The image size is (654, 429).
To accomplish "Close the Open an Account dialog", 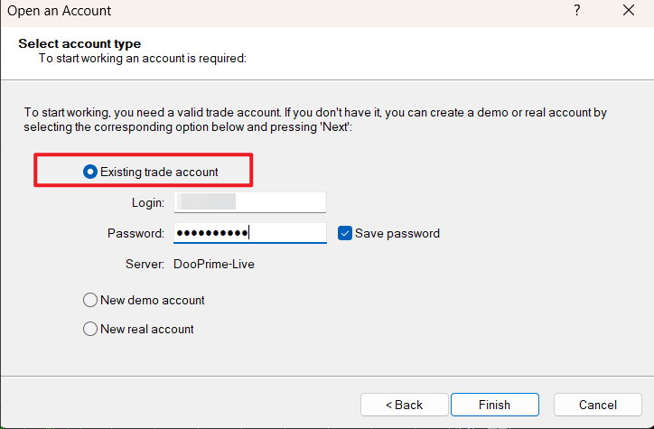I will click(629, 11).
